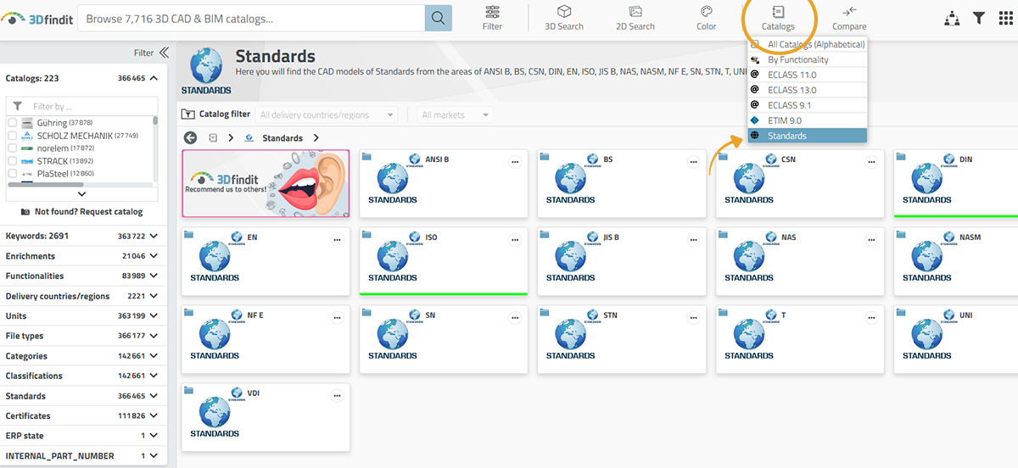
Task: Check the norelem catalog checkbox
Action: 12,148
